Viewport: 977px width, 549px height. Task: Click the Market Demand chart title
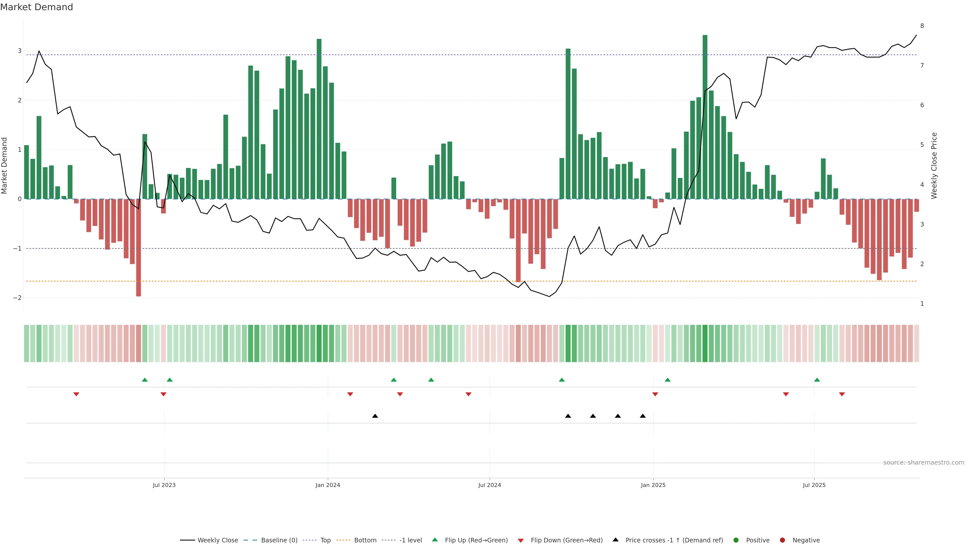(36, 7)
